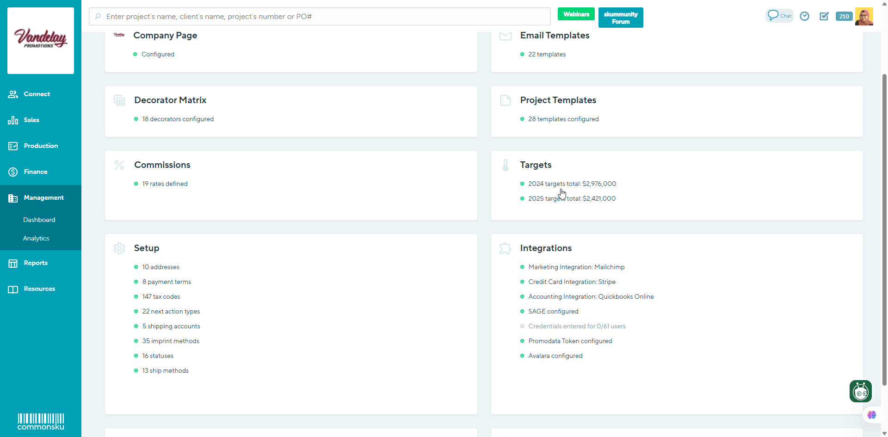
Task: Open Analytics under Management
Action: point(36,238)
